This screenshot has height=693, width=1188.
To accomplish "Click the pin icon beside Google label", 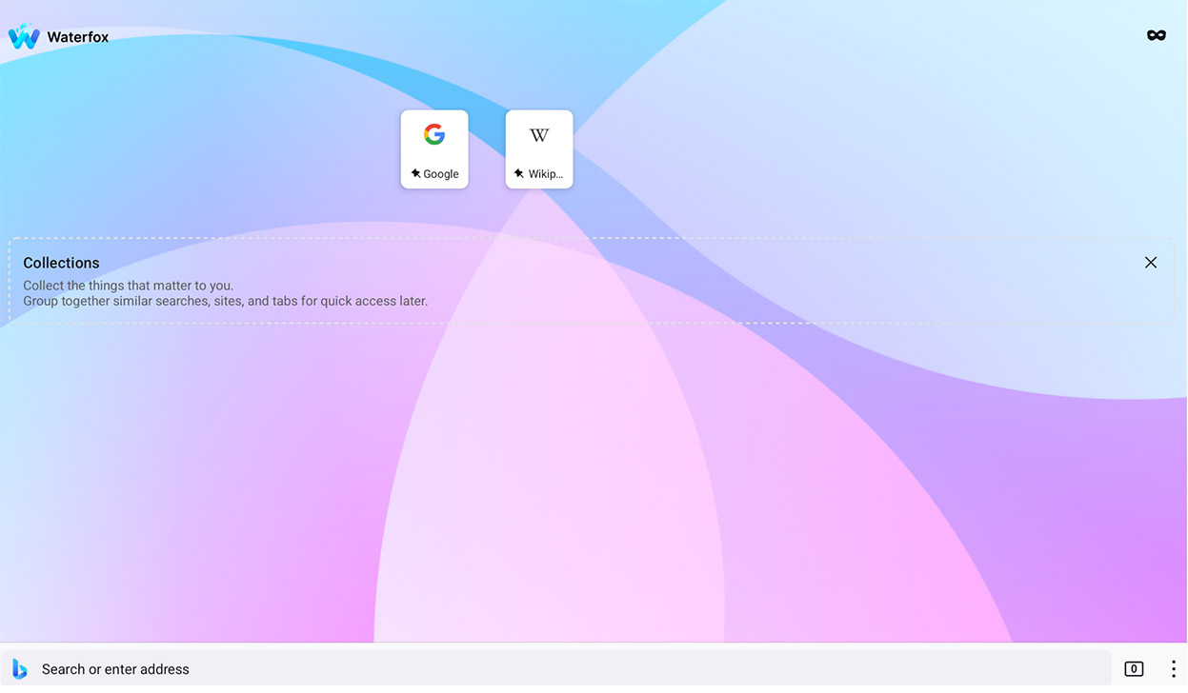I will pos(415,173).
